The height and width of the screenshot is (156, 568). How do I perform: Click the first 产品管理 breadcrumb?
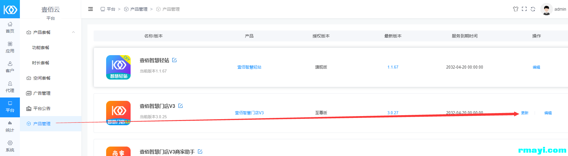point(136,9)
